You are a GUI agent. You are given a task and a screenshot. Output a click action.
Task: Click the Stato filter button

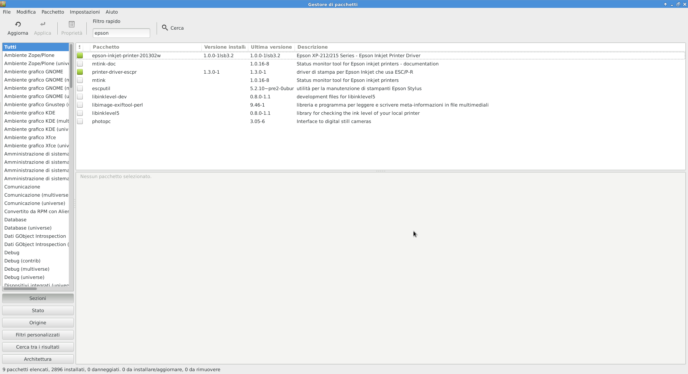click(38, 310)
